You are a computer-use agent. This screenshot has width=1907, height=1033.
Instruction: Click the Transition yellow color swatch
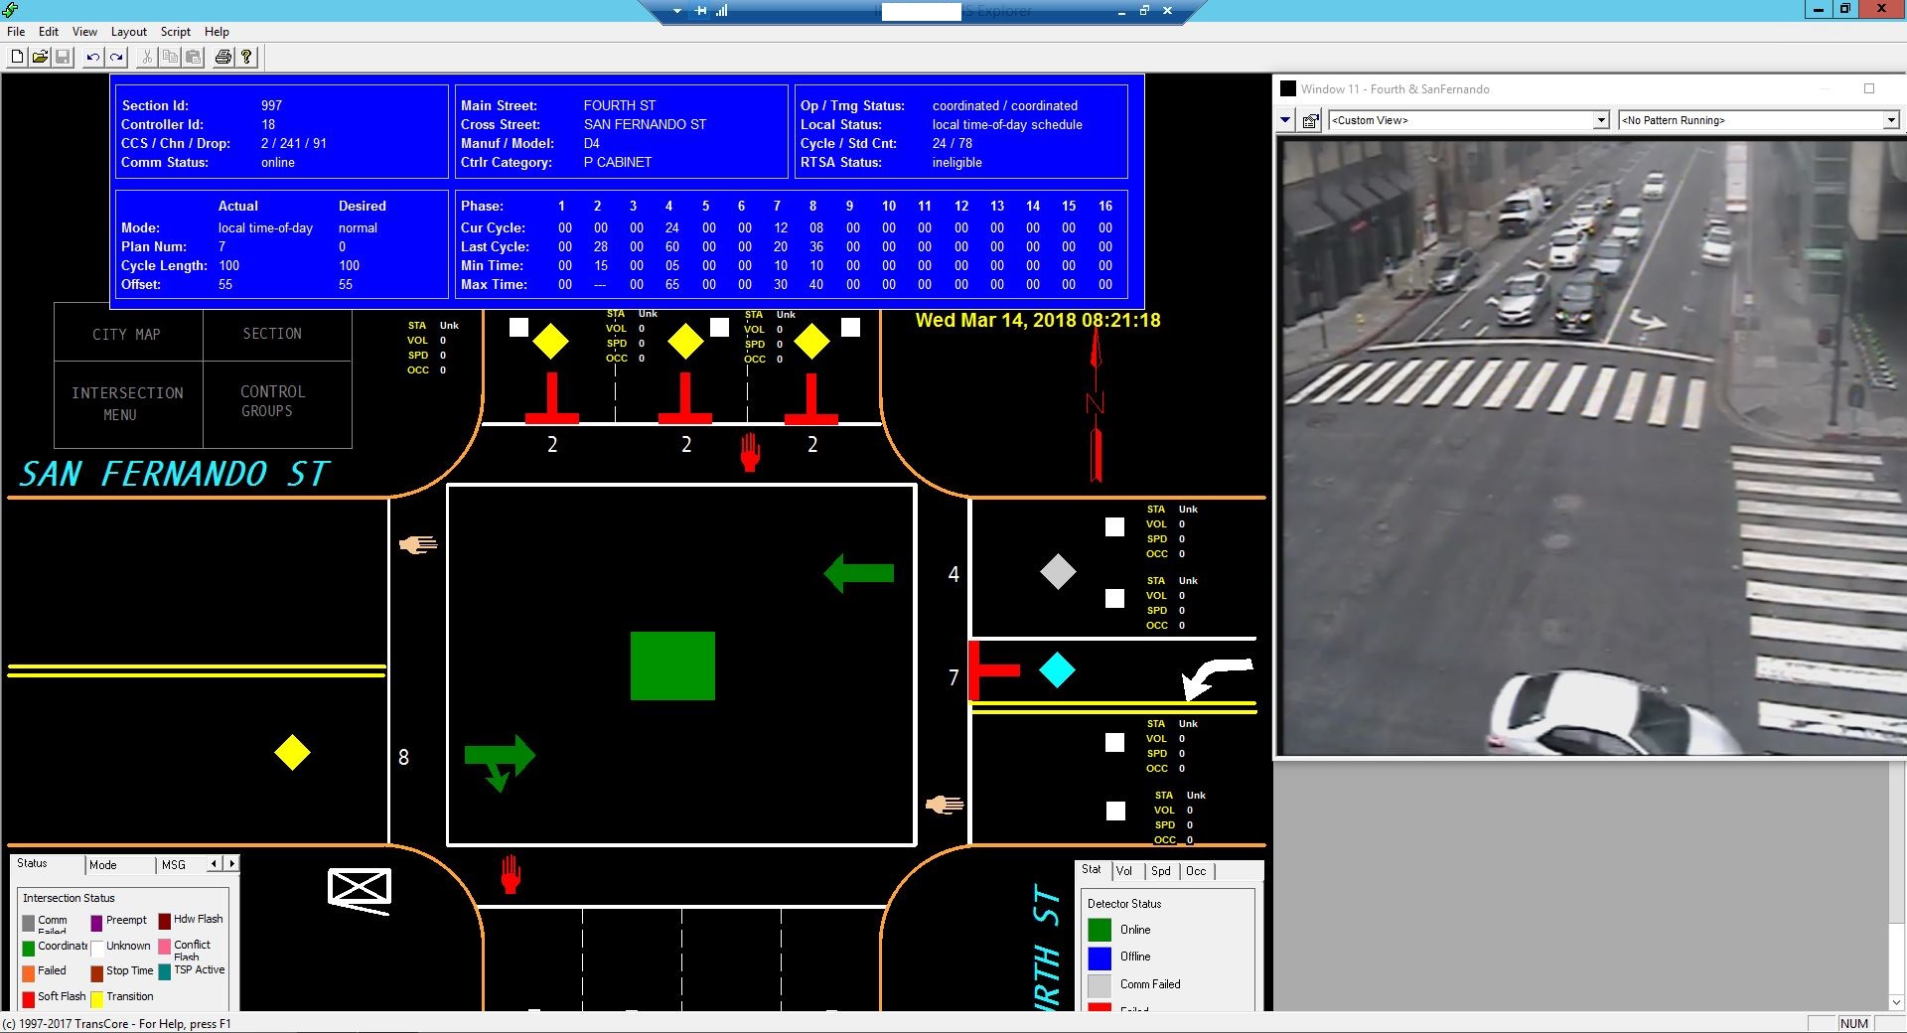tap(98, 997)
